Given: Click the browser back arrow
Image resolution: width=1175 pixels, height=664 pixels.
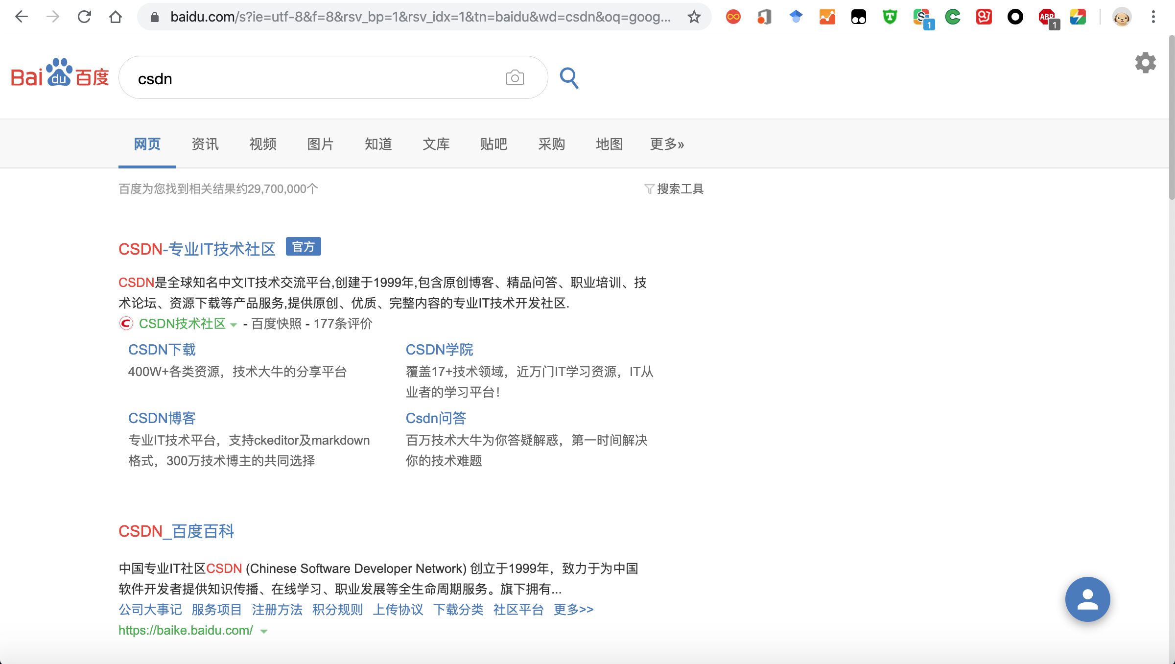Looking at the screenshot, I should pos(22,17).
